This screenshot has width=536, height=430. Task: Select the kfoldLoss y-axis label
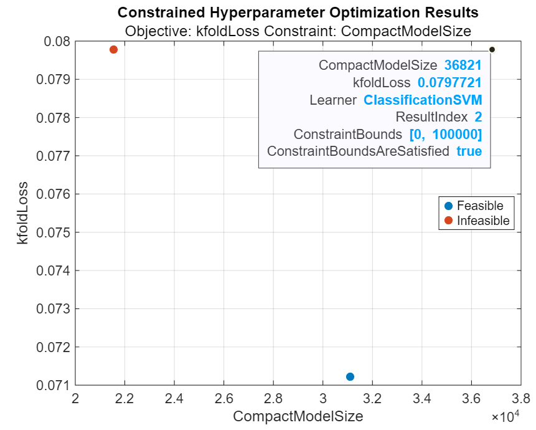click(23, 213)
